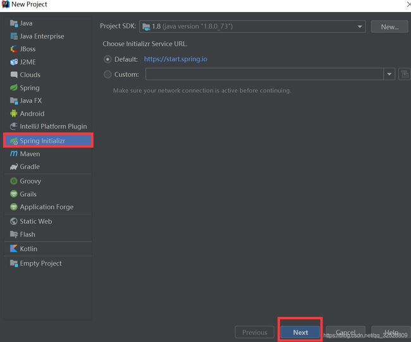Choose Maven project type label
This screenshot has width=411, height=342.
tap(30, 154)
